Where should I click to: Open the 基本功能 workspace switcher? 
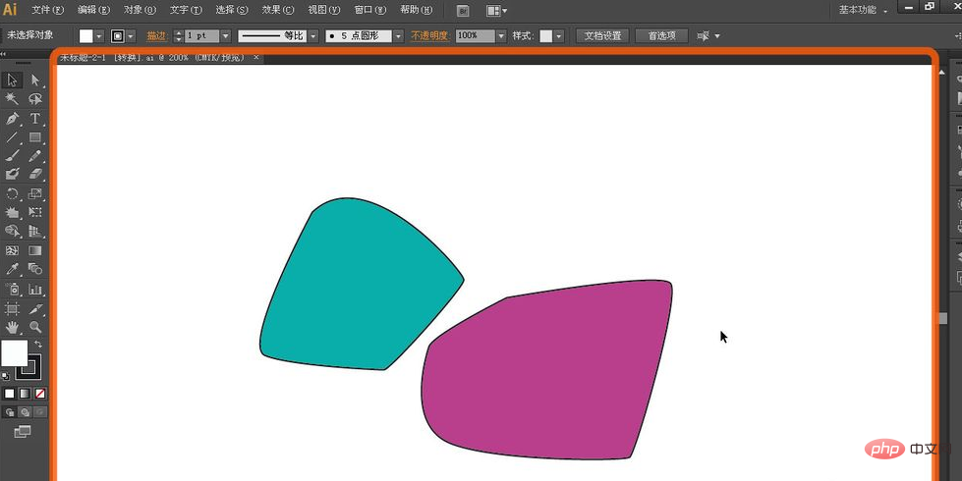coord(863,10)
